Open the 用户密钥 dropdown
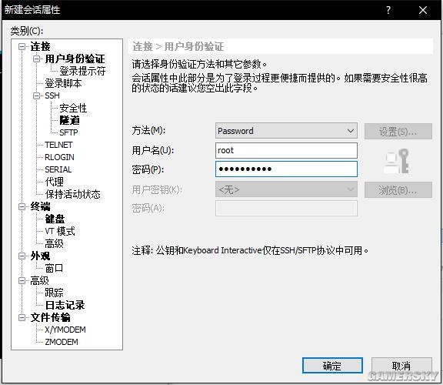Screen dimensions: 443x385 pyautogui.click(x=286, y=189)
